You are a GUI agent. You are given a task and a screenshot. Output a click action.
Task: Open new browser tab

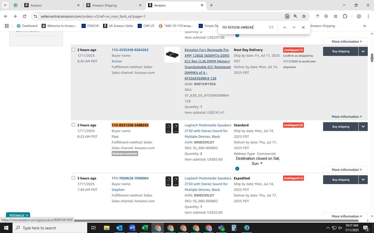click(211, 5)
